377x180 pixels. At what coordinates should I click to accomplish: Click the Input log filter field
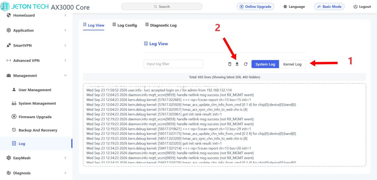173,64
